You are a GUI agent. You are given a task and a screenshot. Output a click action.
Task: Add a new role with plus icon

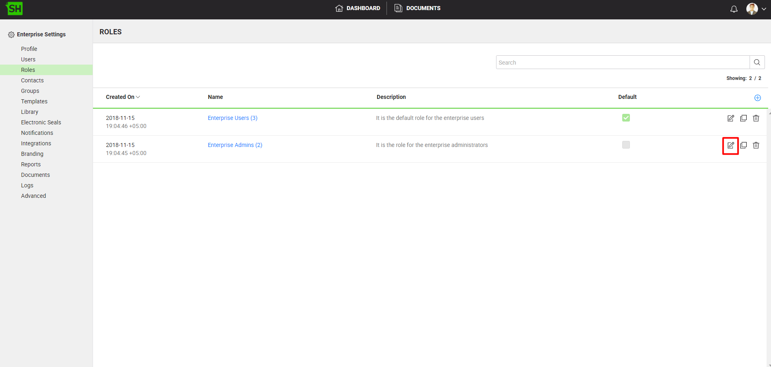(x=757, y=98)
